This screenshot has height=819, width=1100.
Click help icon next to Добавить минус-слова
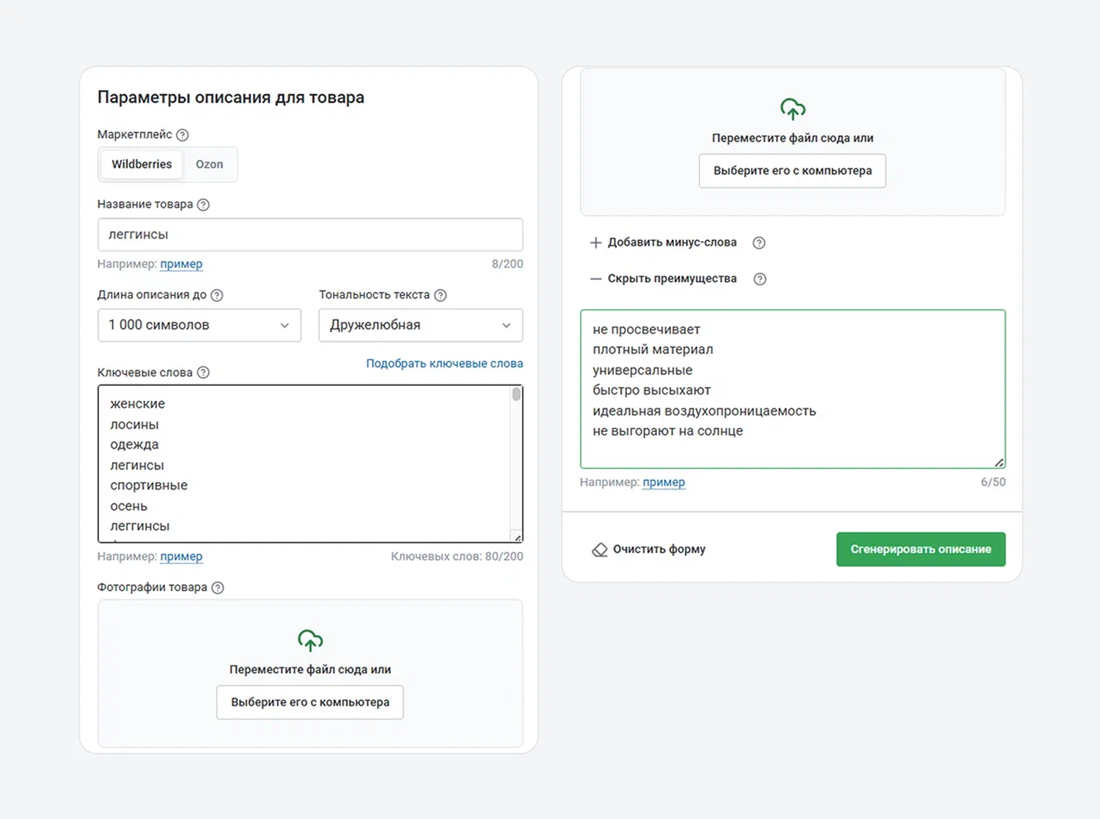click(x=758, y=243)
